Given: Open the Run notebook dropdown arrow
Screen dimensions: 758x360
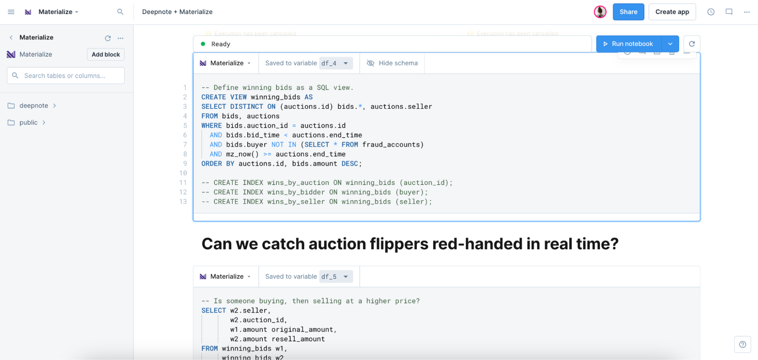Looking at the screenshot, I should click(x=670, y=44).
